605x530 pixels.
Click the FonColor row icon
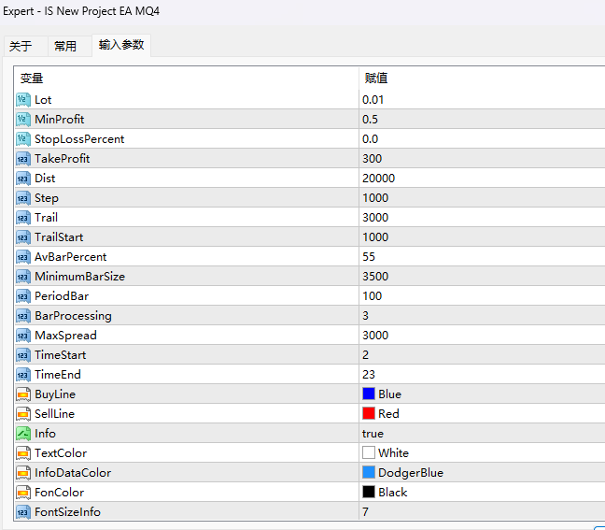pos(23,493)
